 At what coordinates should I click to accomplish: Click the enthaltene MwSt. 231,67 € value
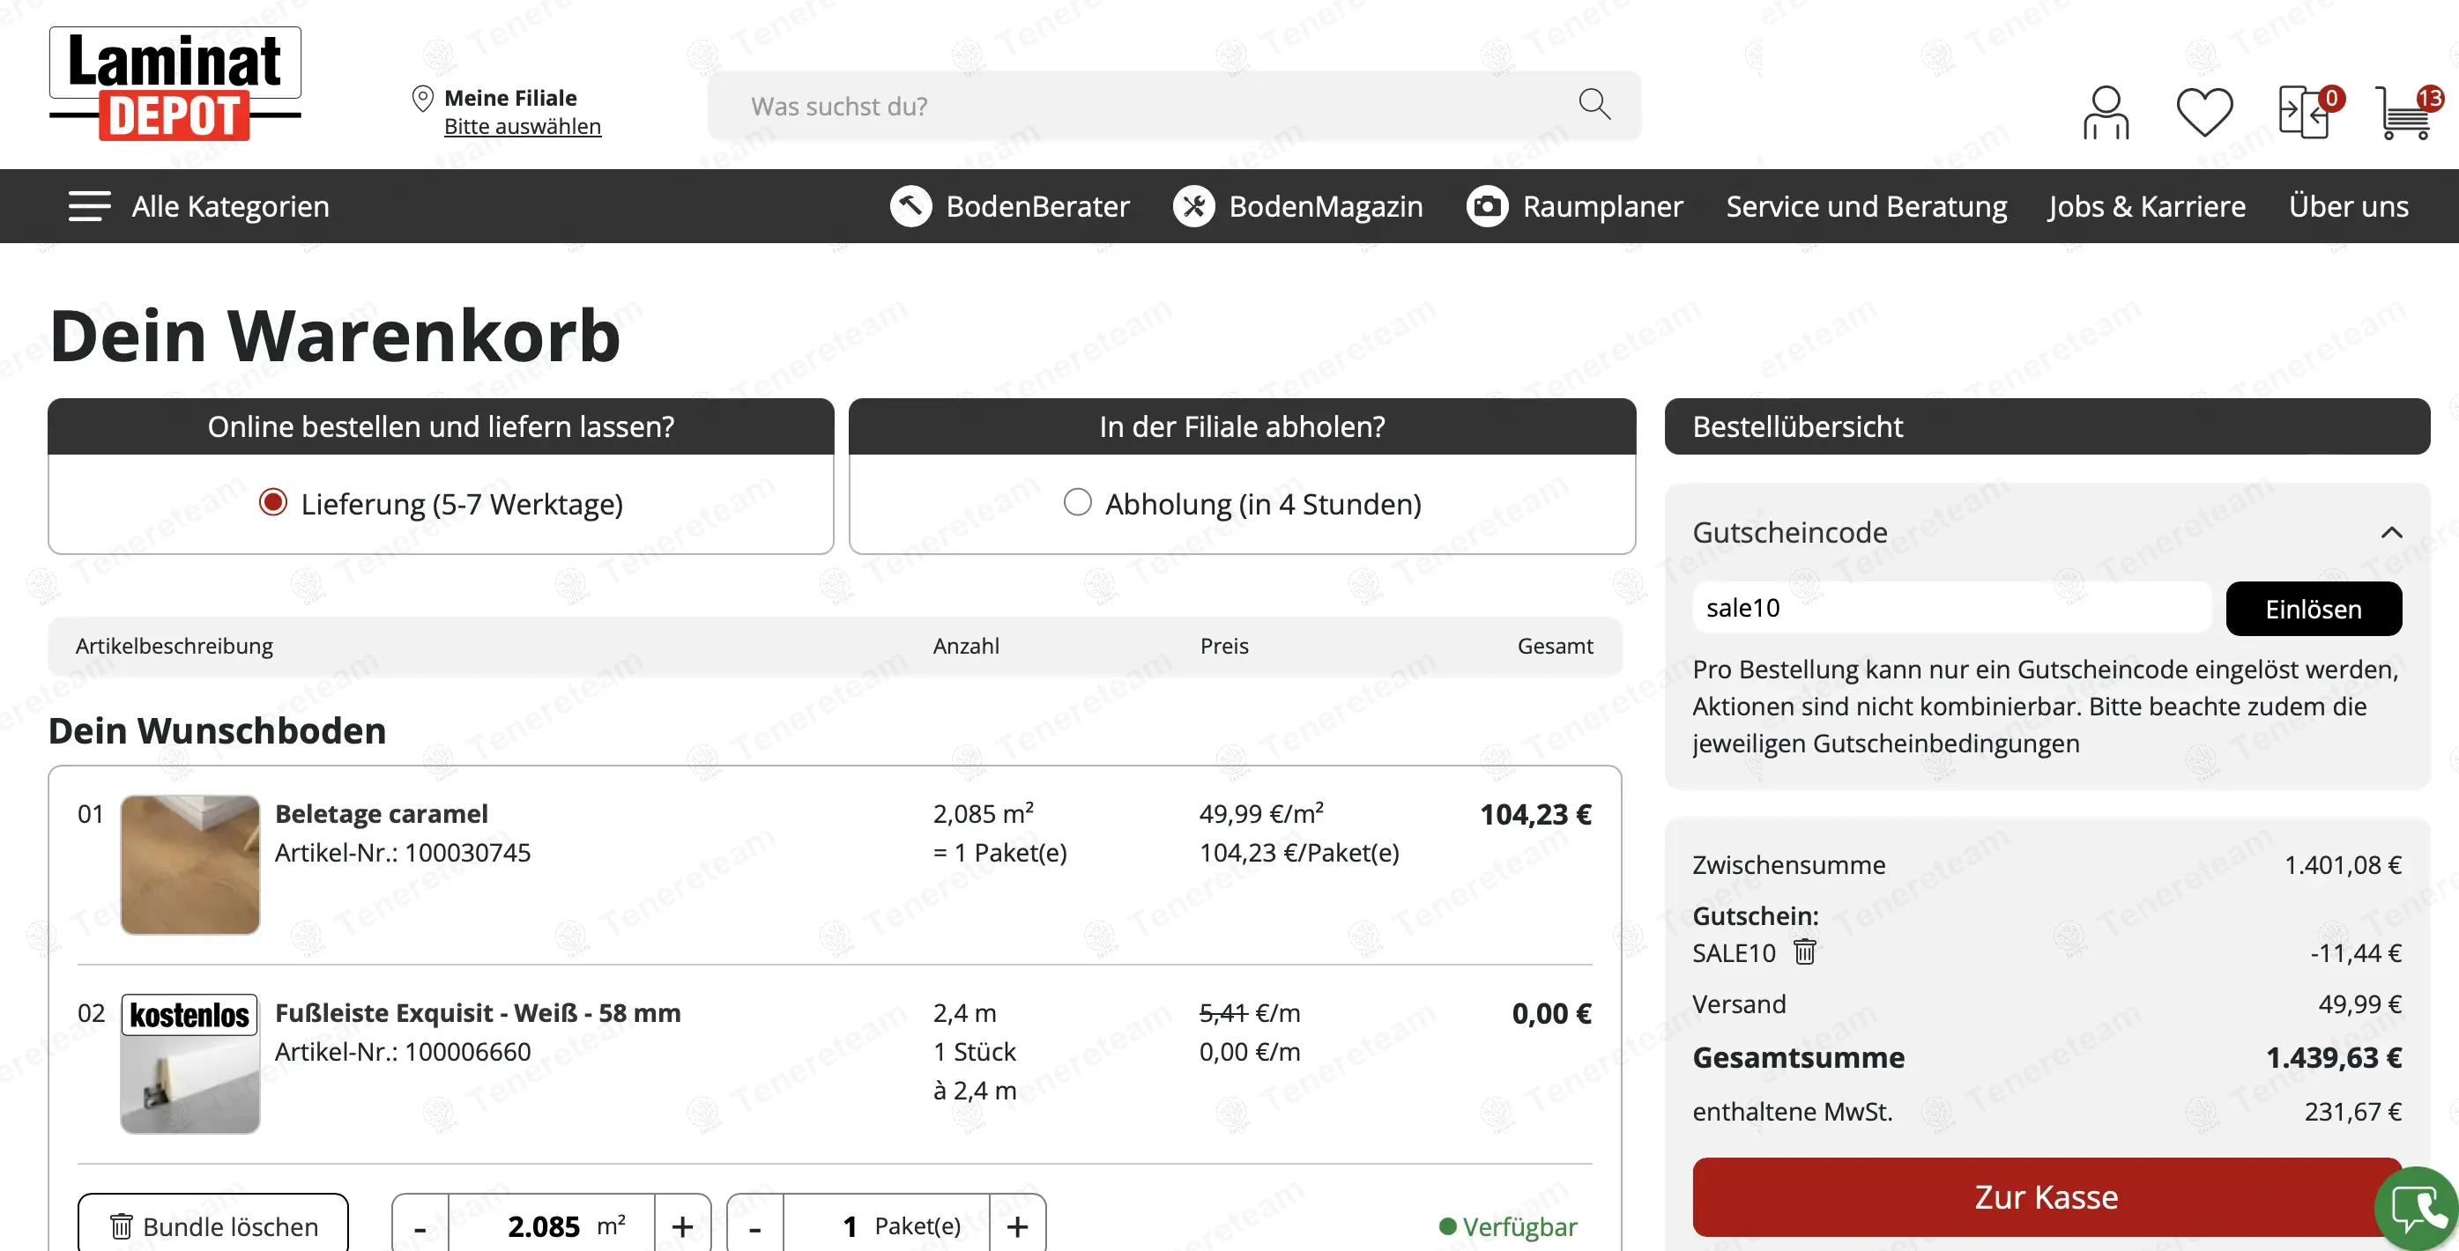pos(2352,1111)
